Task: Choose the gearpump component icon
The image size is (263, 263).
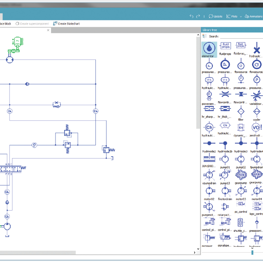Action: [241, 175]
